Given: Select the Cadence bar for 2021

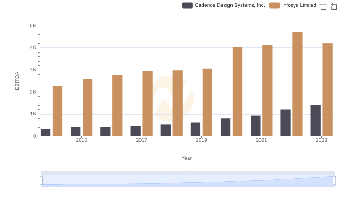Looking at the screenshot, I should (x=255, y=126).
